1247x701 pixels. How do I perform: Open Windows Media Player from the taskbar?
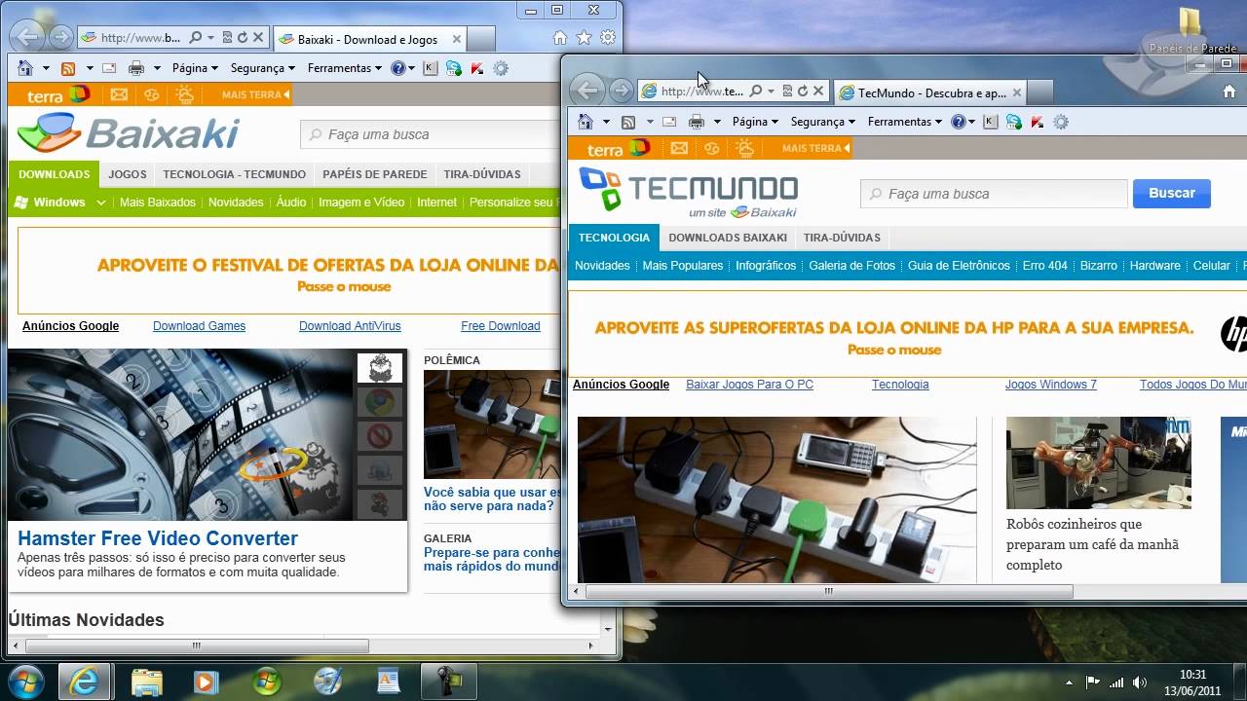coord(206,681)
